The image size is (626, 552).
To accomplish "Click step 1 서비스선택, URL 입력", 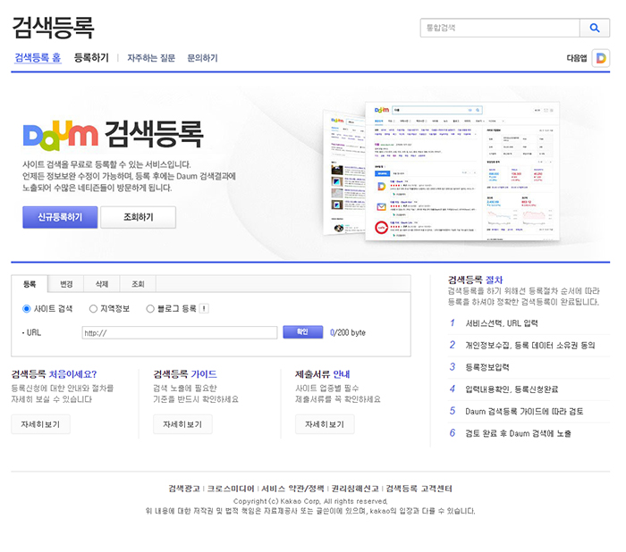I will point(502,323).
